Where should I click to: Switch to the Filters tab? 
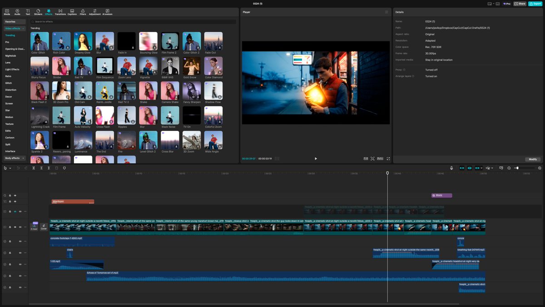point(83,11)
